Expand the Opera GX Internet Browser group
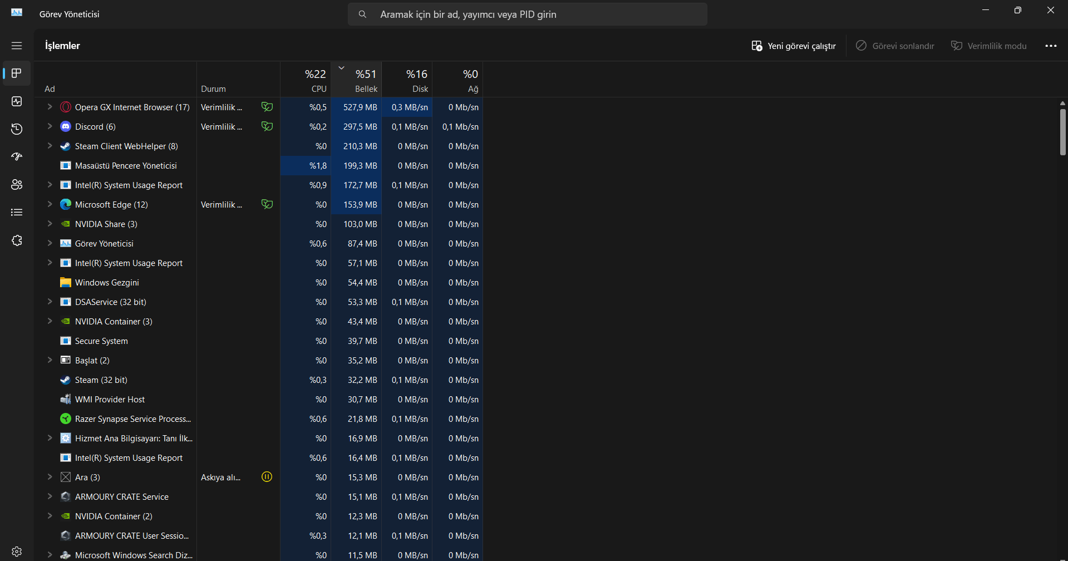The image size is (1068, 561). pyautogui.click(x=50, y=107)
